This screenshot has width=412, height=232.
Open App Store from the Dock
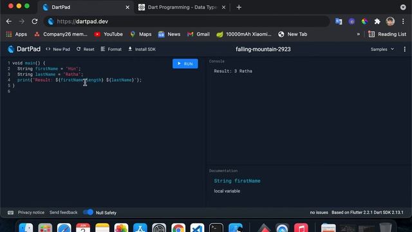tap(140, 228)
